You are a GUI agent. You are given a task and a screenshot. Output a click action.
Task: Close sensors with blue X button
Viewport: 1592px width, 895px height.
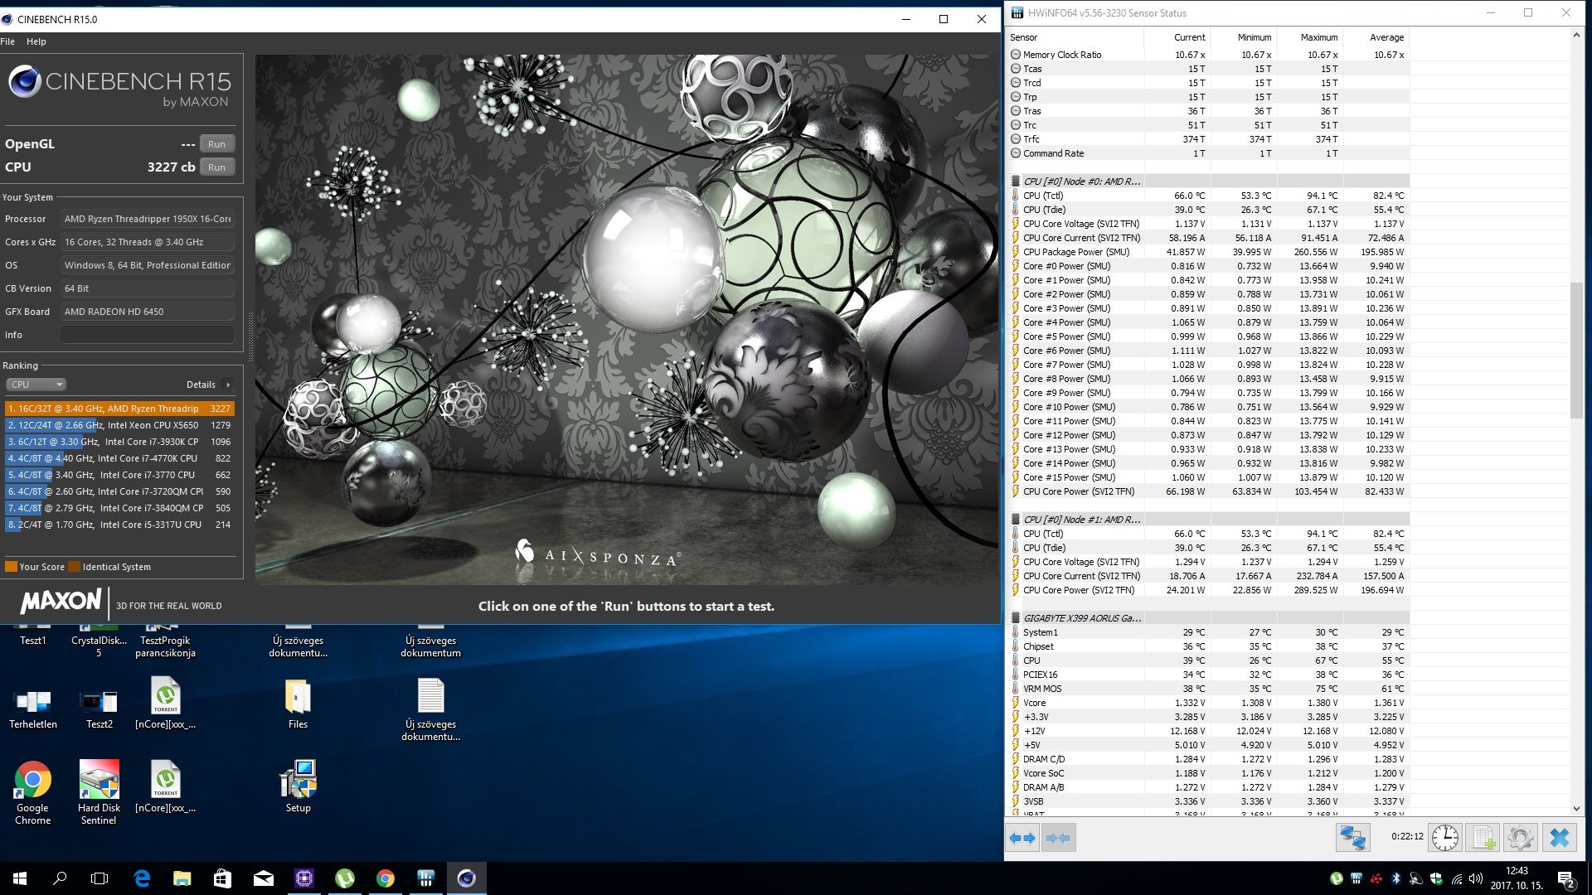1559,838
